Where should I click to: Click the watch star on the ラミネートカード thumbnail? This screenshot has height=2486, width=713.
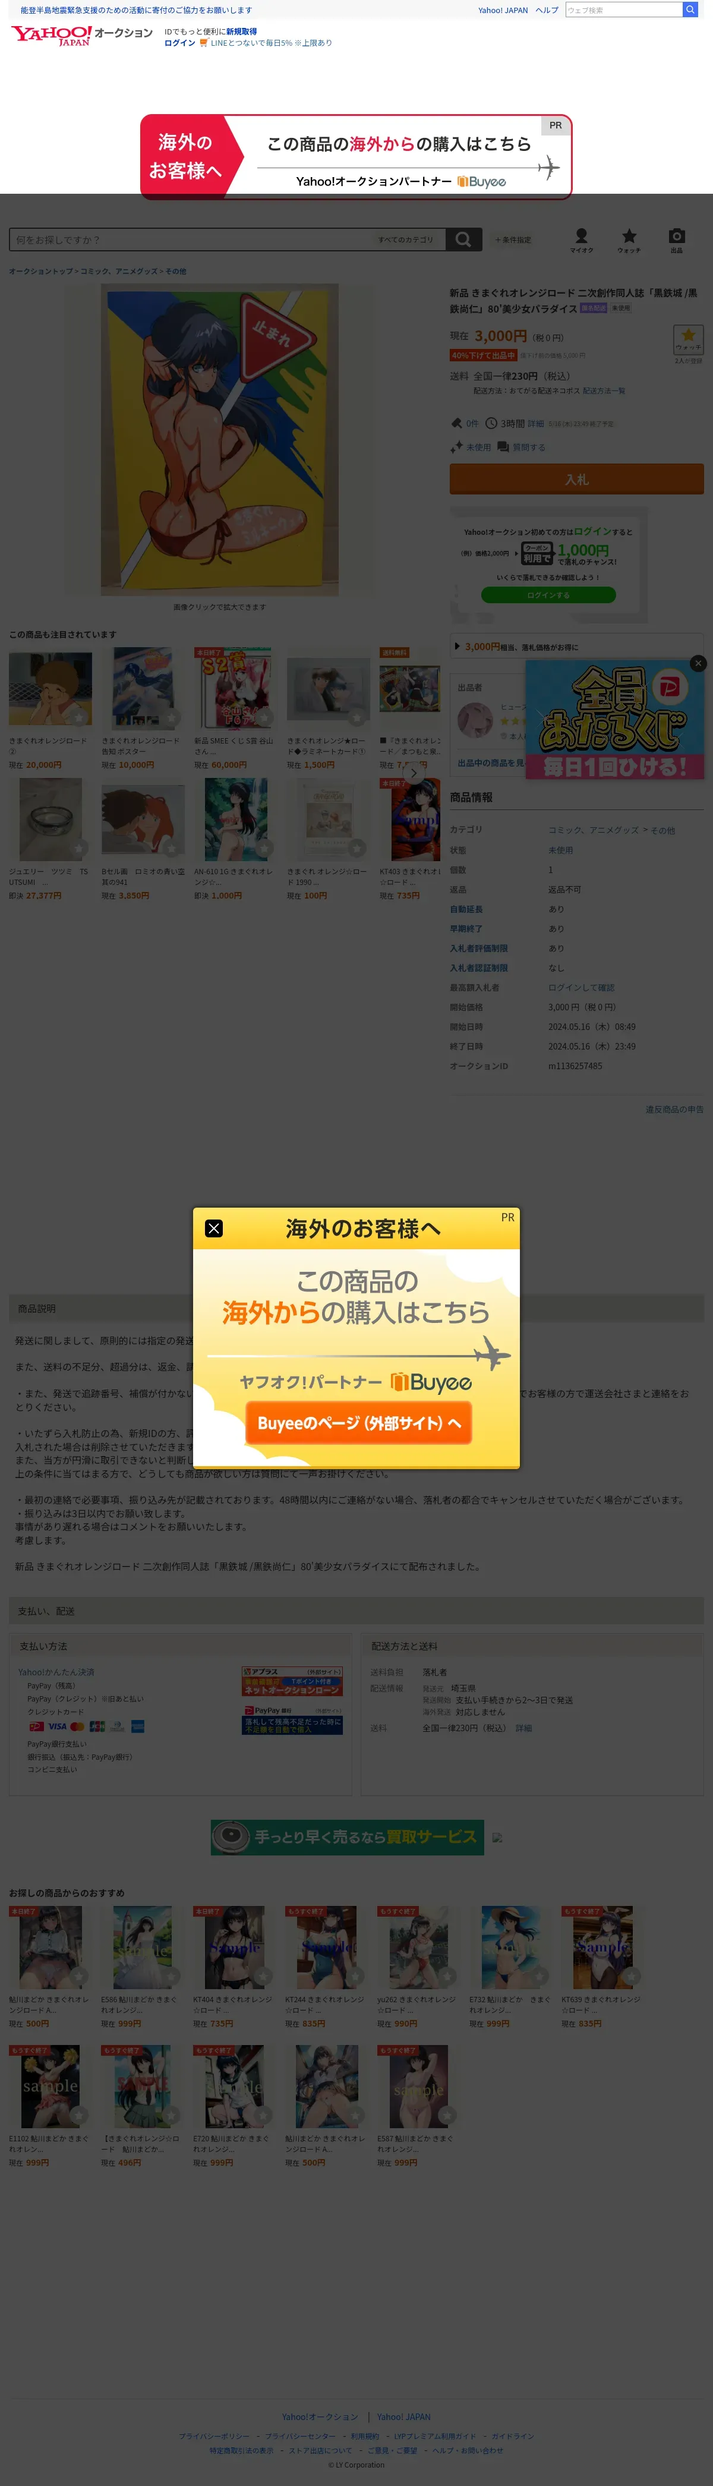pos(357,718)
